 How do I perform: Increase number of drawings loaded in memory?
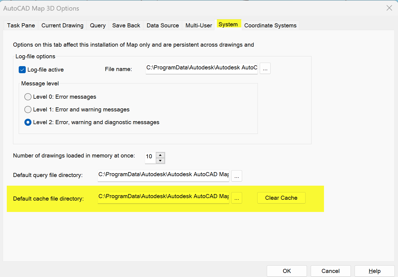(160, 155)
